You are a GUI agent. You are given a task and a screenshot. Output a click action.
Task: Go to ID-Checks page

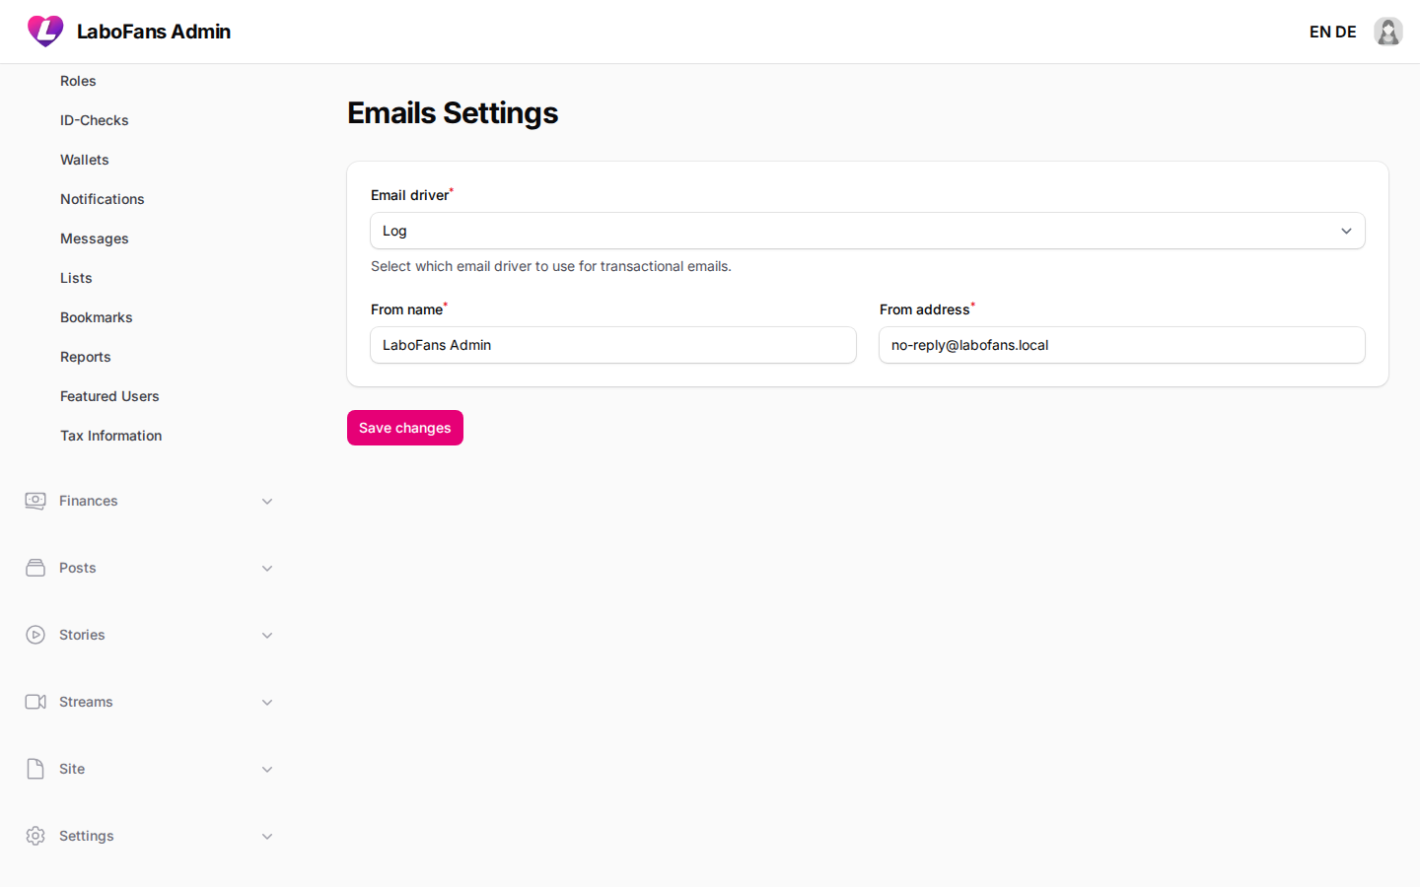[95, 120]
